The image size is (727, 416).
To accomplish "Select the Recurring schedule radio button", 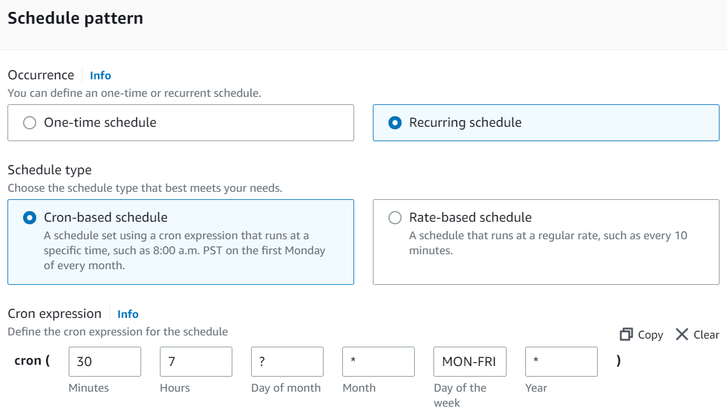I will tap(395, 122).
